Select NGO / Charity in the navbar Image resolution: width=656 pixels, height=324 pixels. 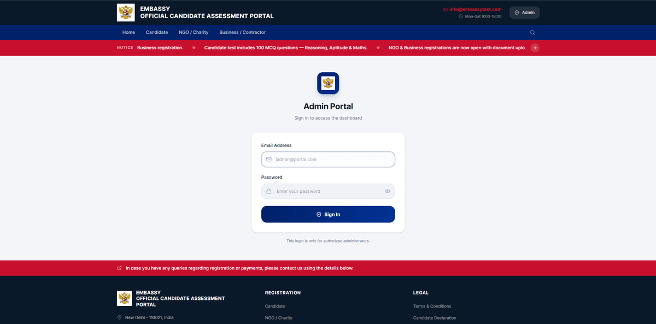coord(194,32)
